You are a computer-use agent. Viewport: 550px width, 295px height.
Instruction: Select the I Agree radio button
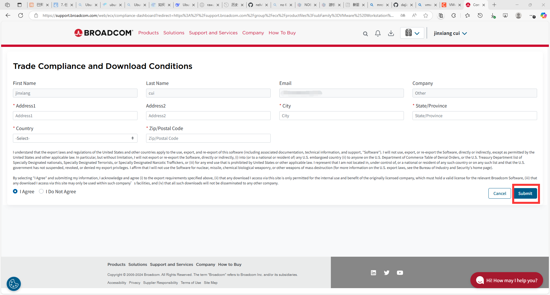[x=15, y=192]
